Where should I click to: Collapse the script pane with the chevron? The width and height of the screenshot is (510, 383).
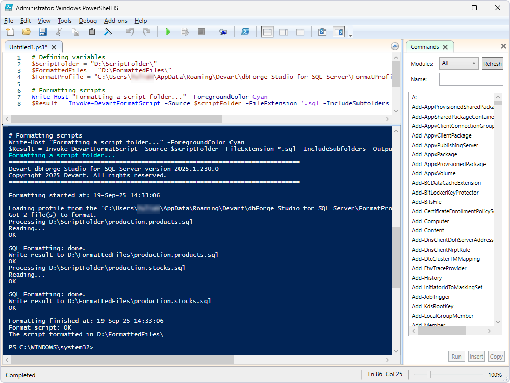[394, 46]
